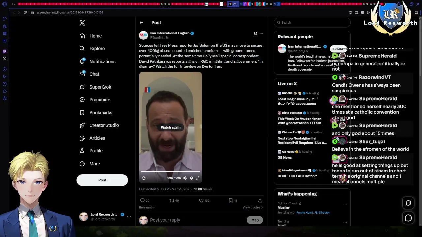Repost the post with 49 reposts
Viewport: 422px width, 237px height.
point(174,200)
